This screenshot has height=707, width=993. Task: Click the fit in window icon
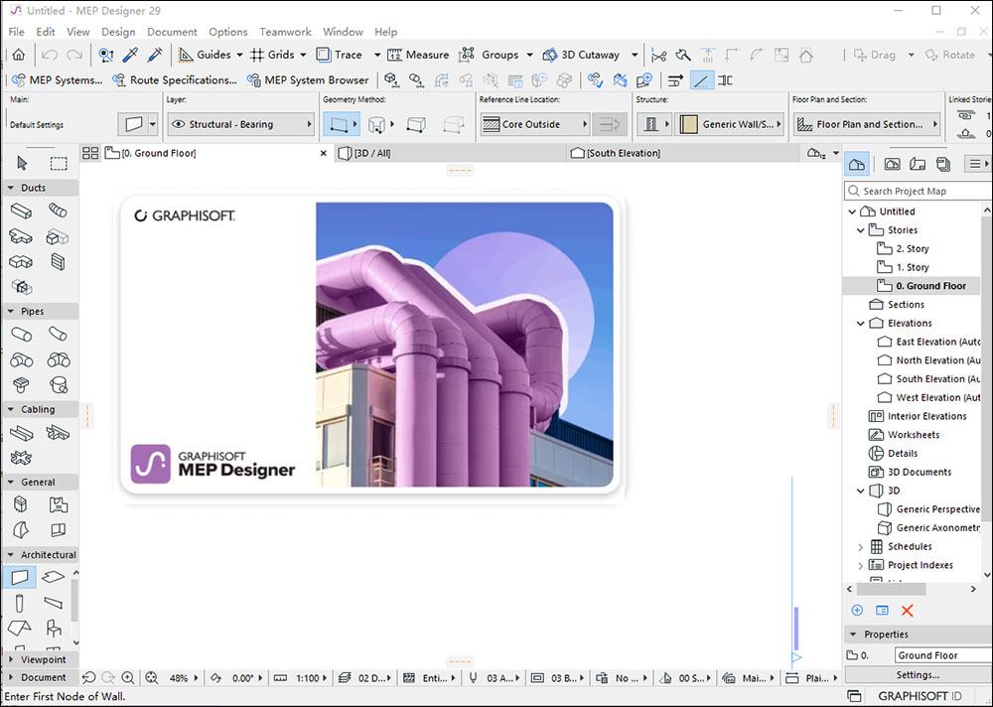[x=151, y=678]
